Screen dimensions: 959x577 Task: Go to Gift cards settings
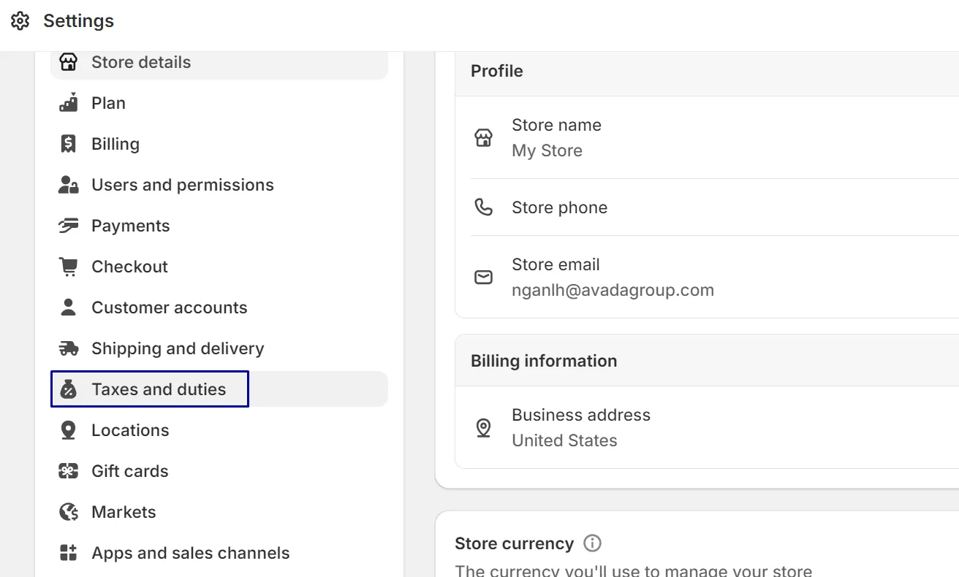tap(219, 471)
